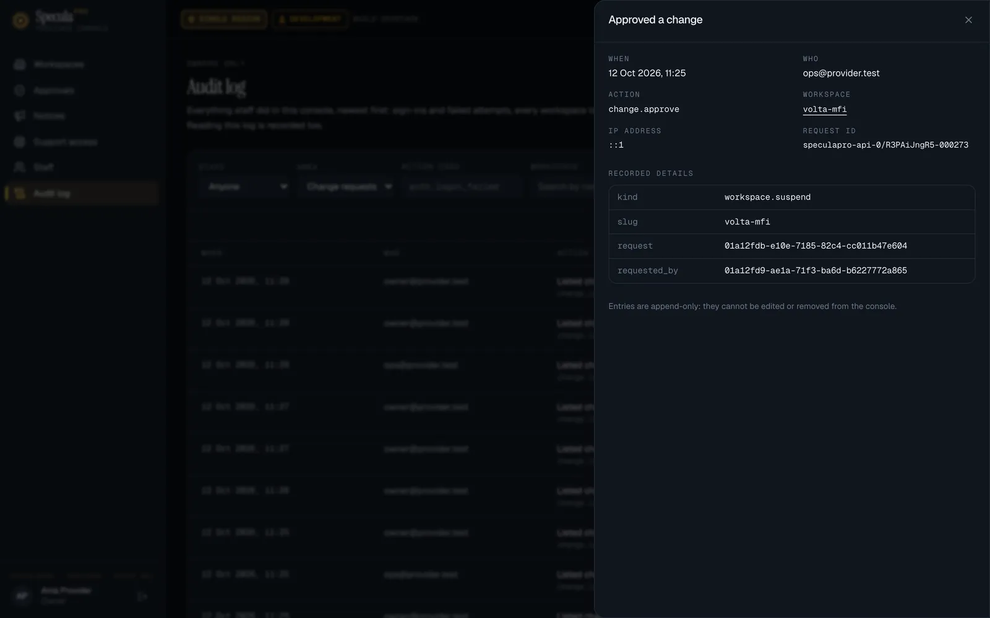The image size is (990, 618).
Task: Open Notices megaphone item in sidebar
Action: [80, 116]
